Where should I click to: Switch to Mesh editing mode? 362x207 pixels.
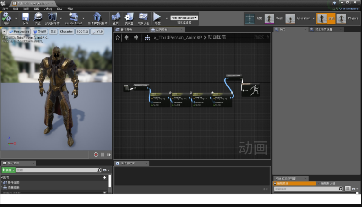pyautogui.click(x=269, y=18)
